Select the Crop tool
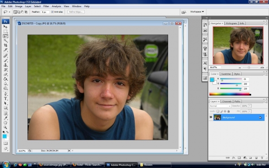The image size is (269, 168). (x=5, y=45)
